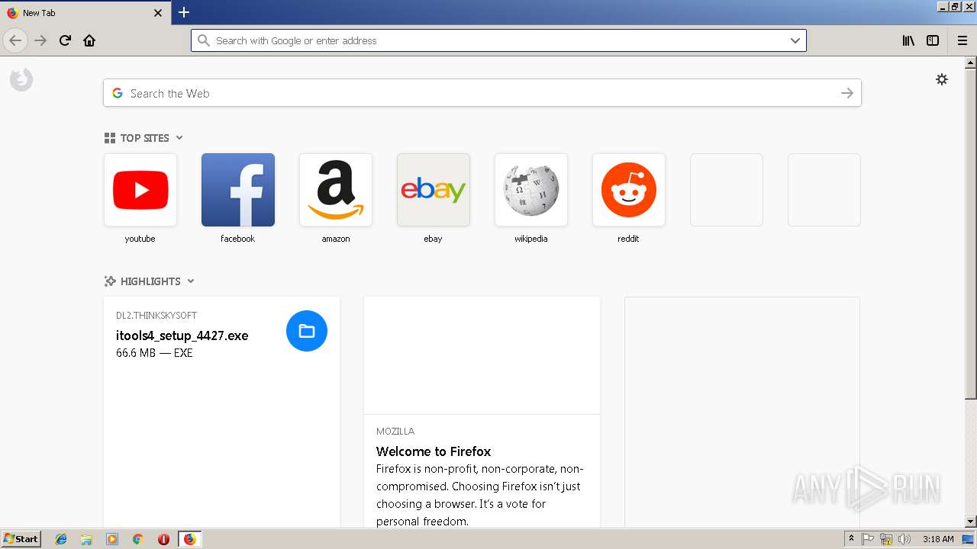Open Welcome to Firefox highlight card
The height and width of the screenshot is (549, 977).
point(482,412)
